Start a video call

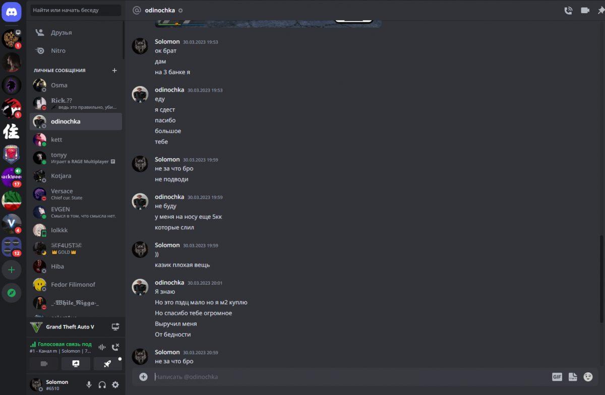585,10
